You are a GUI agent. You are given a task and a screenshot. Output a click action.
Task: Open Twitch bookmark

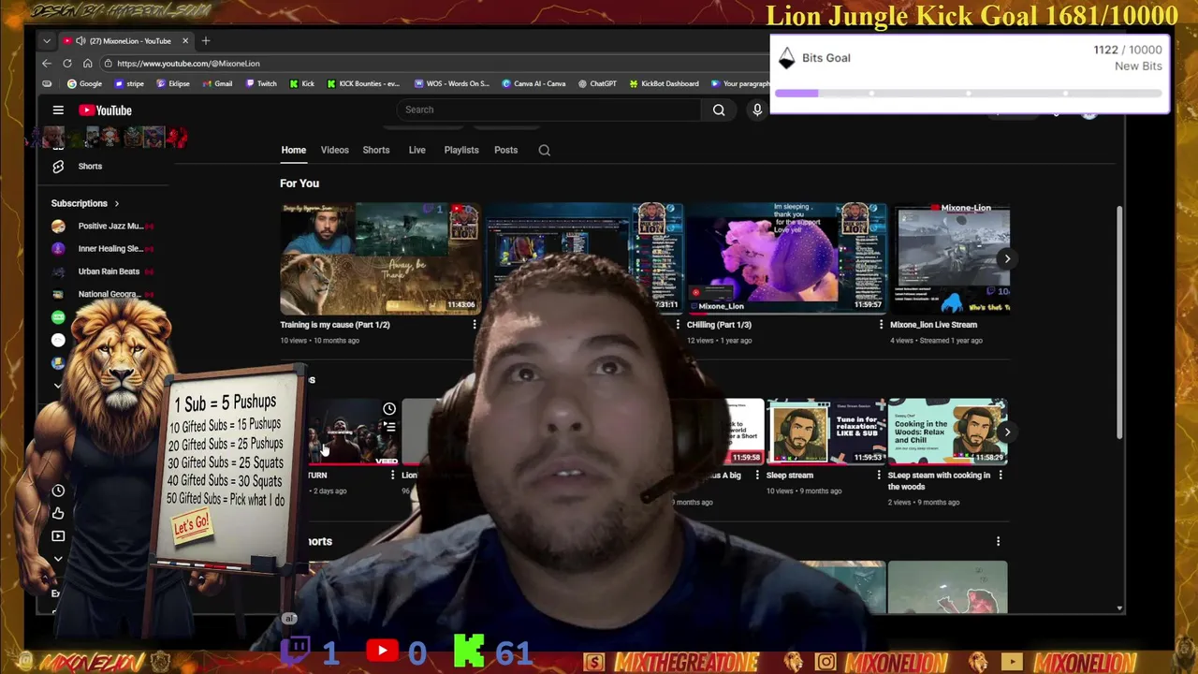point(261,83)
